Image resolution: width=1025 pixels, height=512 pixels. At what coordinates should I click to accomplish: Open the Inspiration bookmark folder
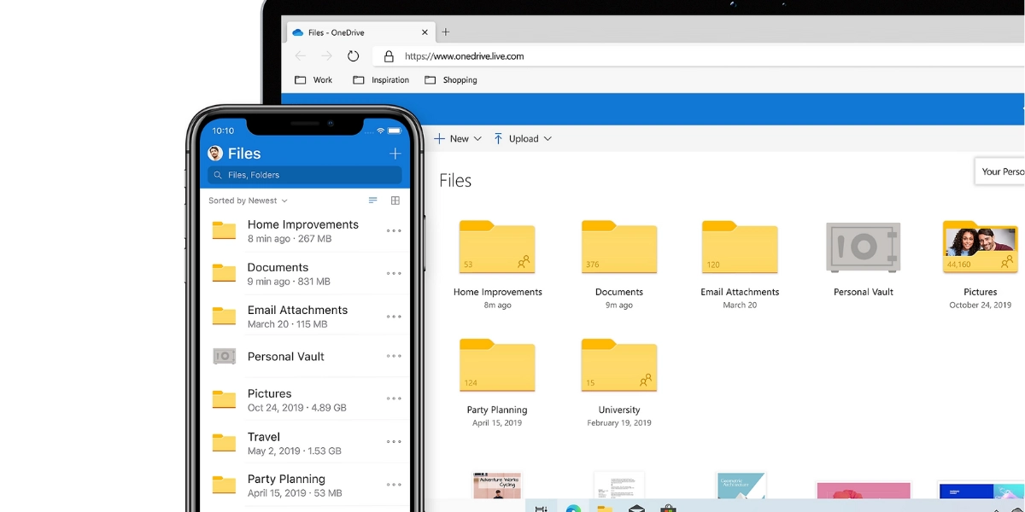[x=381, y=80]
